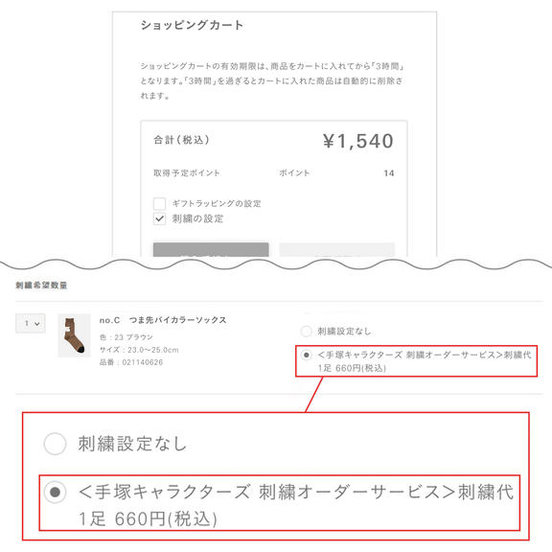Click the サイズ 23.0〜25.0cm text
552x552 pixels.
click(139, 350)
